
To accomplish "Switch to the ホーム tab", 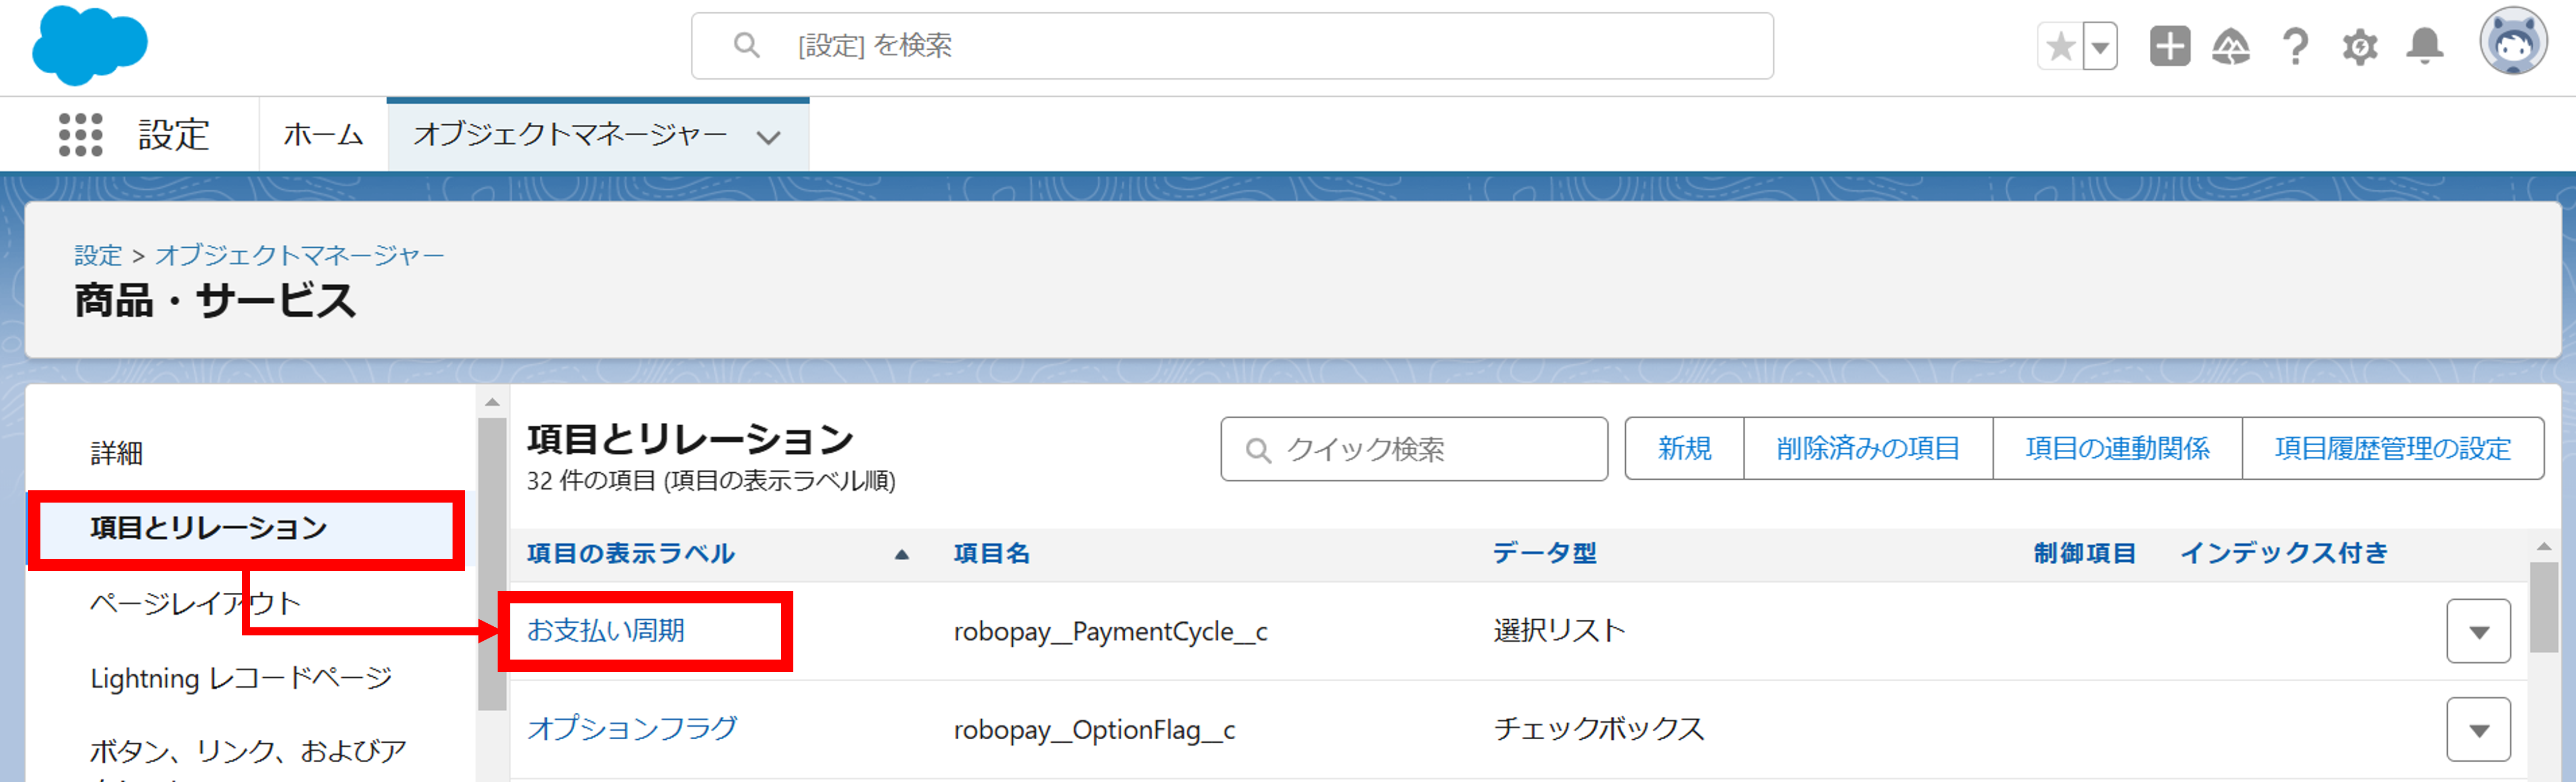I will pos(323,133).
